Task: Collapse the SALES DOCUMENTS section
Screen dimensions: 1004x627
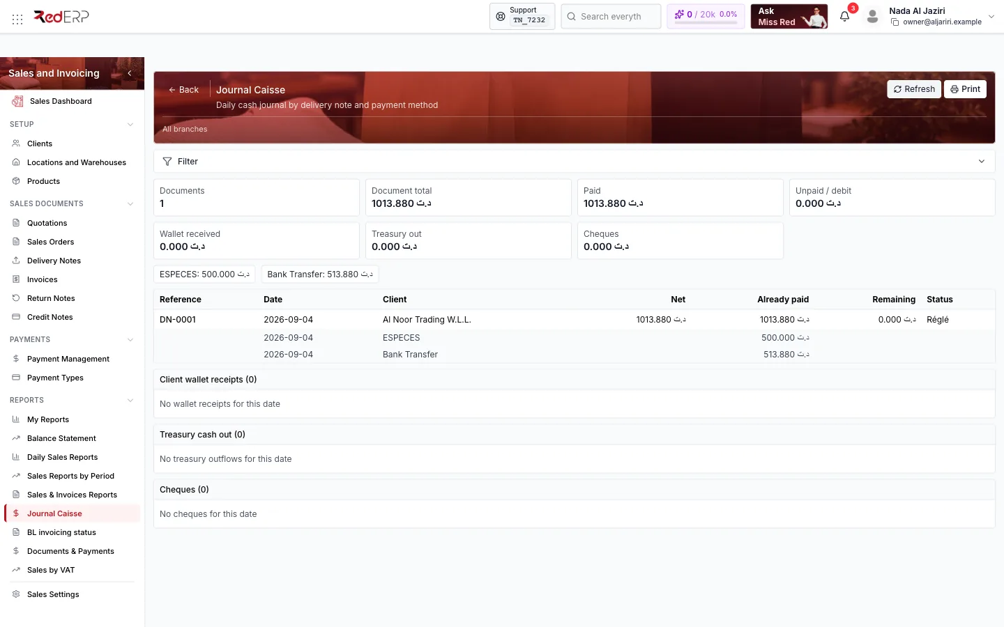Action: pos(130,204)
